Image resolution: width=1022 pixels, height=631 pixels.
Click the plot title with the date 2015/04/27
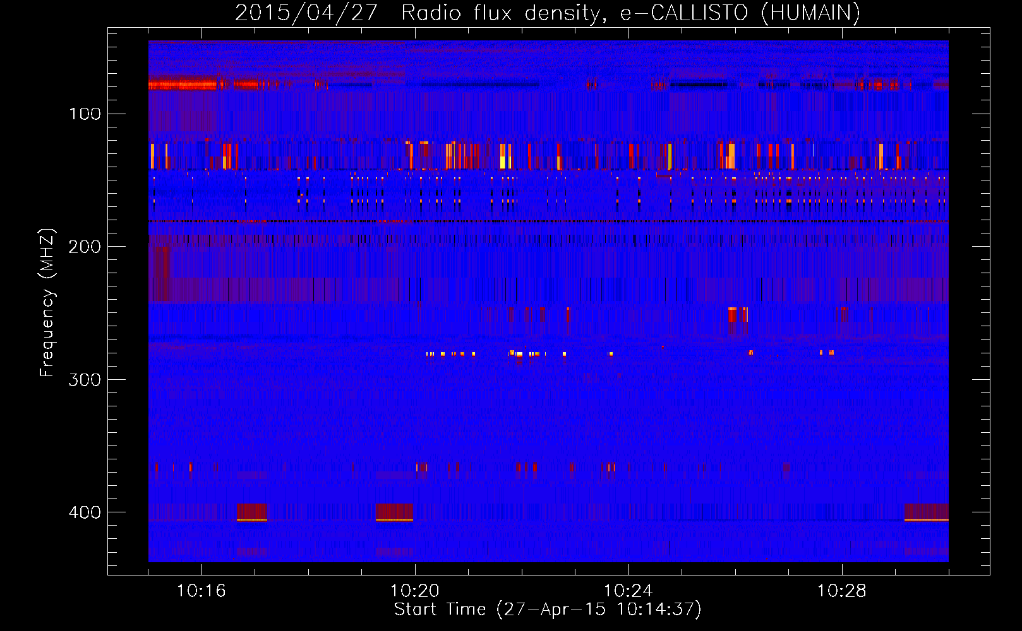[548, 13]
